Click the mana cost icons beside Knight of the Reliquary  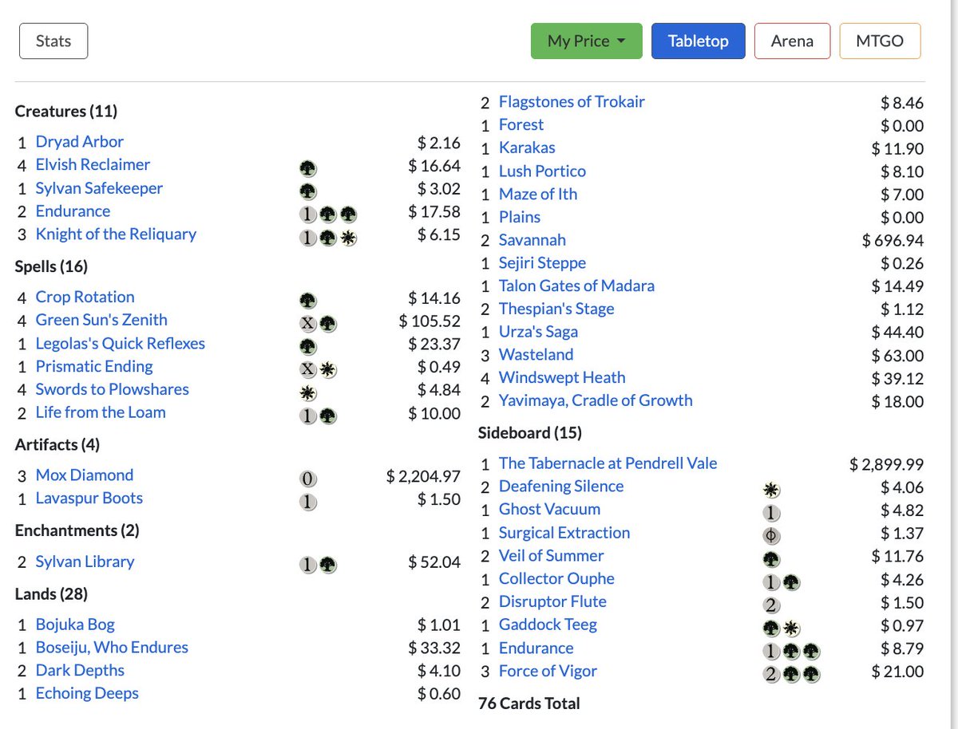click(x=327, y=237)
